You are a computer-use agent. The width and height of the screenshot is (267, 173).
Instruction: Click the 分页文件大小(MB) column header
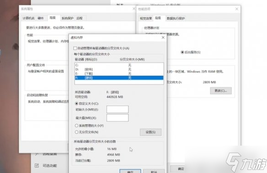132,59
